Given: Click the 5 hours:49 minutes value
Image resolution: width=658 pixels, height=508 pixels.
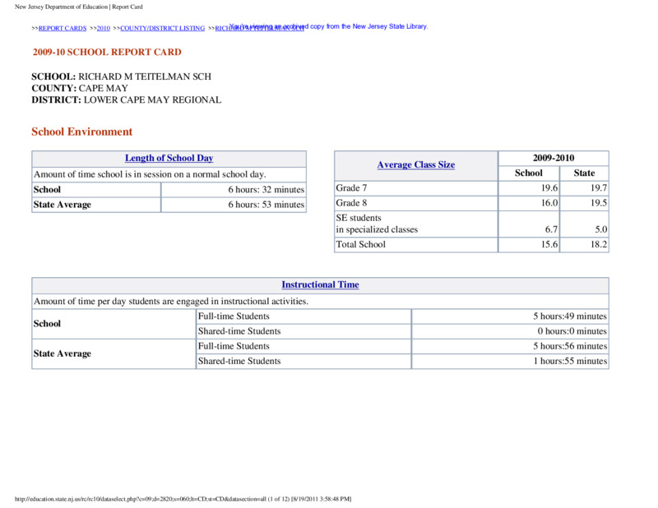Looking at the screenshot, I should 570,316.
